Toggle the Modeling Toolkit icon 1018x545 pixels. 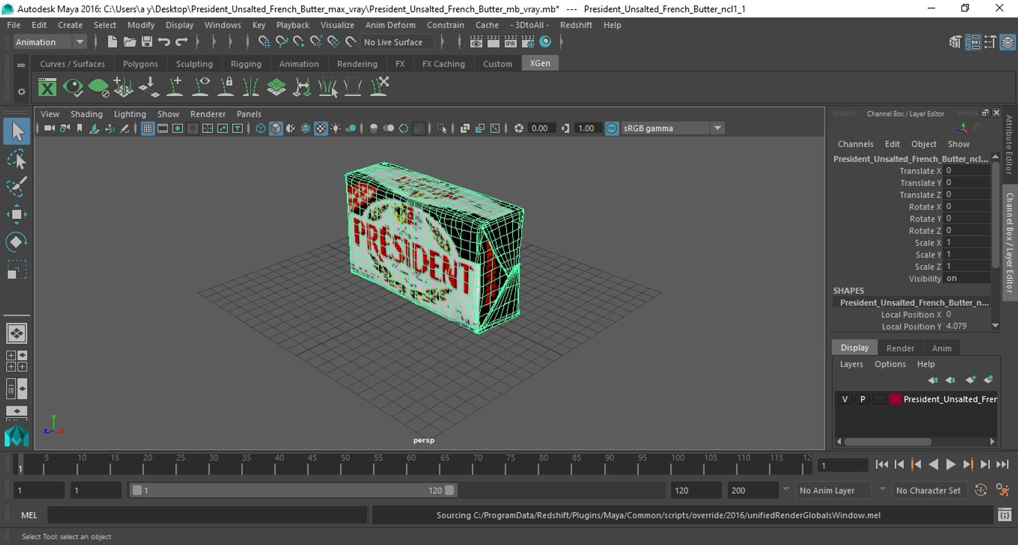click(x=955, y=42)
